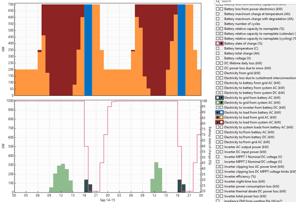Enable first checkbox for Battery voltage (V)
Image resolution: width=296 pixels, height=202 pixels.
(x=218, y=59)
